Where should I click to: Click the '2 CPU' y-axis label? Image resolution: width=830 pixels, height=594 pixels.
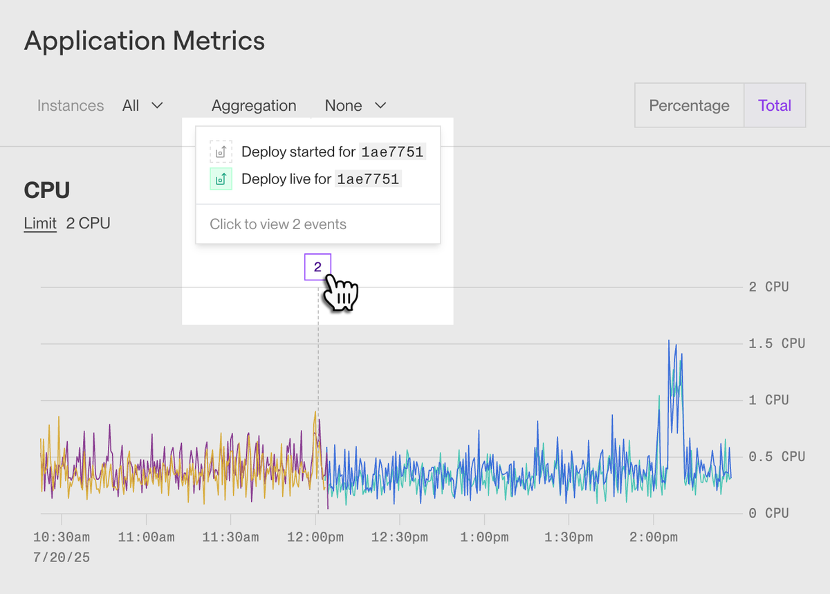tap(768, 286)
